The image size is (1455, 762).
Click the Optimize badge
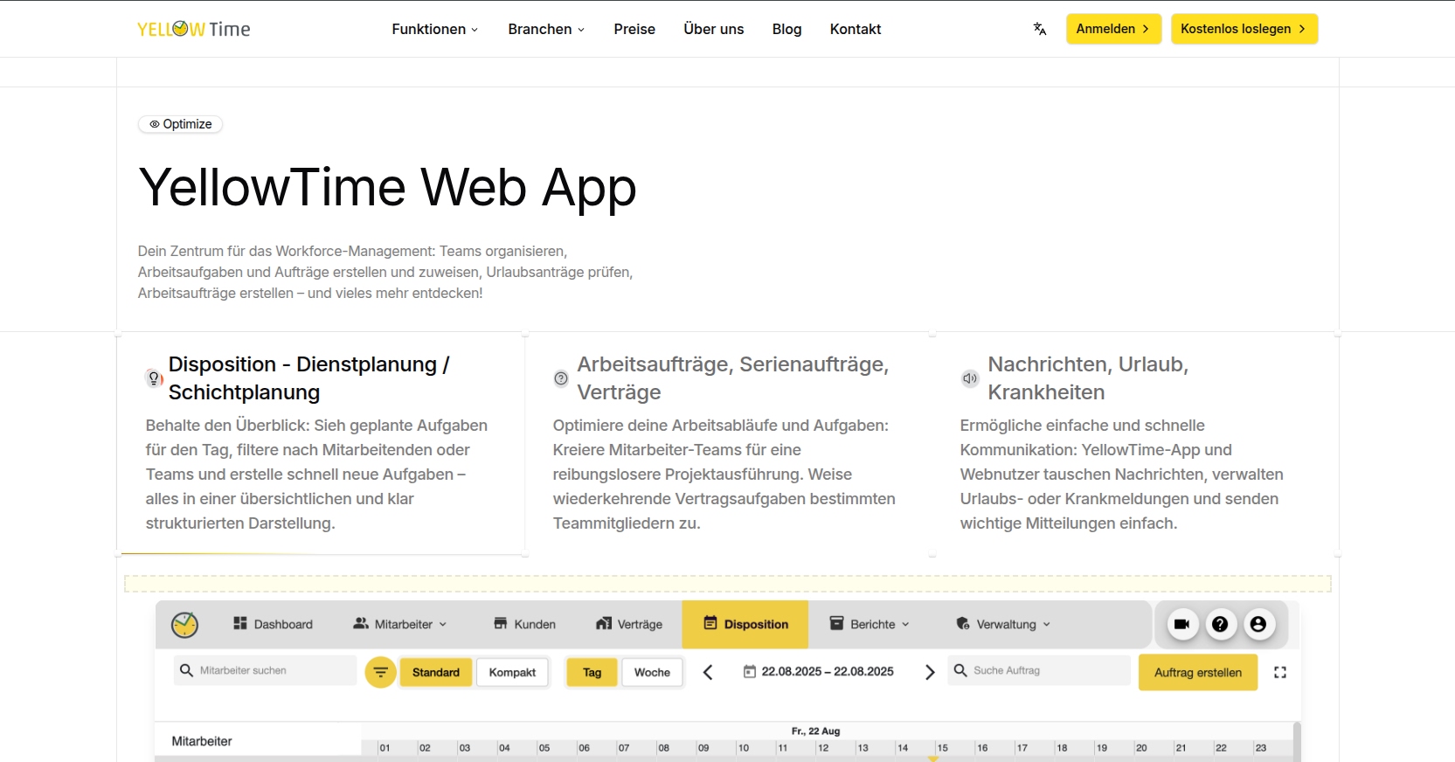[180, 124]
